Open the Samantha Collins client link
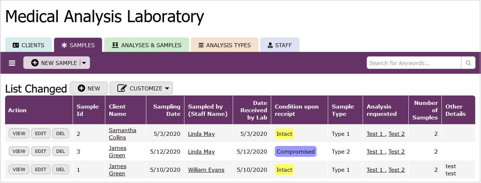Screen dimensions: 481x183 click(x=122, y=134)
